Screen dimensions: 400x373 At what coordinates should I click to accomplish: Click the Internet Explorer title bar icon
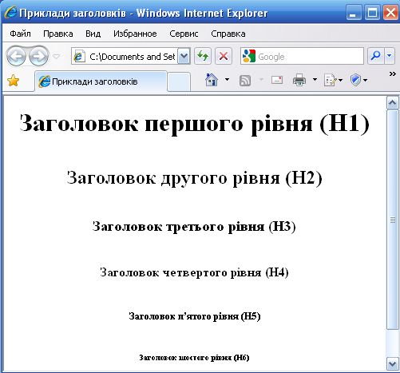[x=10, y=13]
